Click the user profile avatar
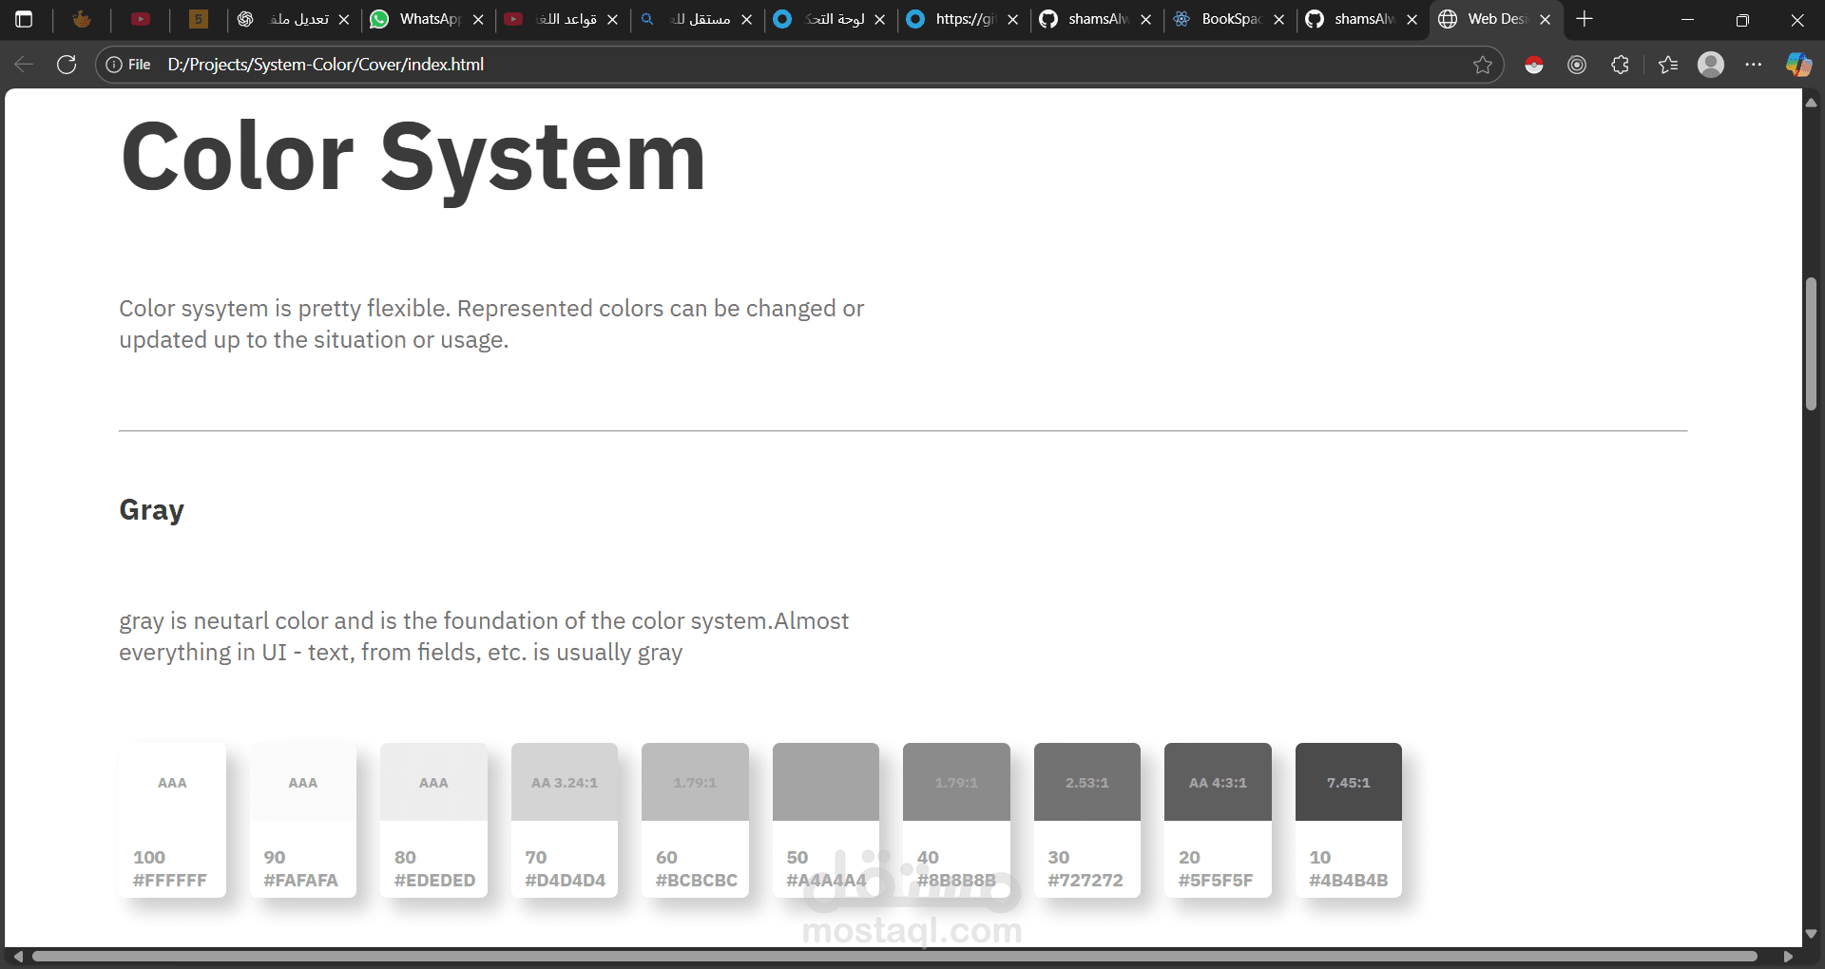The image size is (1825, 969). pyautogui.click(x=1711, y=65)
